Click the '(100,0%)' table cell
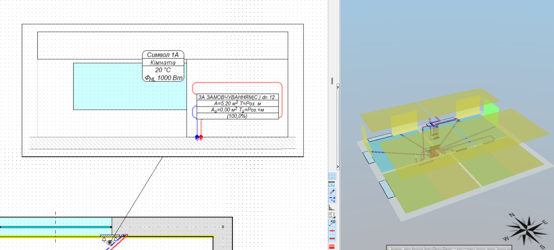The height and width of the screenshot is (250, 554). click(237, 116)
